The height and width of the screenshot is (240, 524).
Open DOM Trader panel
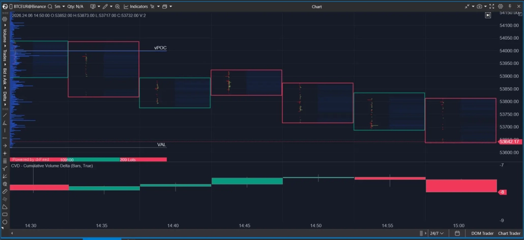[x=482, y=233]
